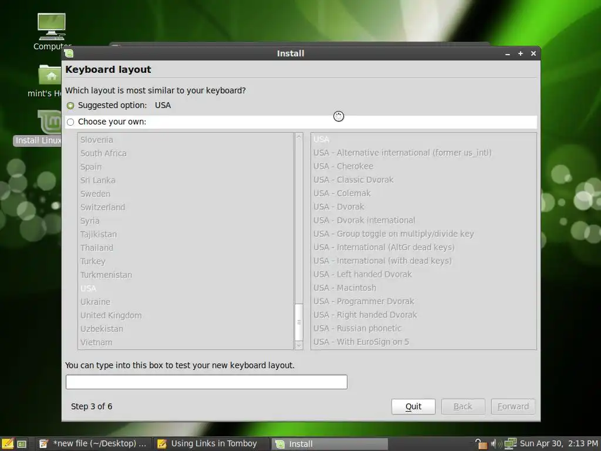The image size is (601, 451).
Task: Select the Install Linux Mint desktop icon
Action: (x=50, y=122)
